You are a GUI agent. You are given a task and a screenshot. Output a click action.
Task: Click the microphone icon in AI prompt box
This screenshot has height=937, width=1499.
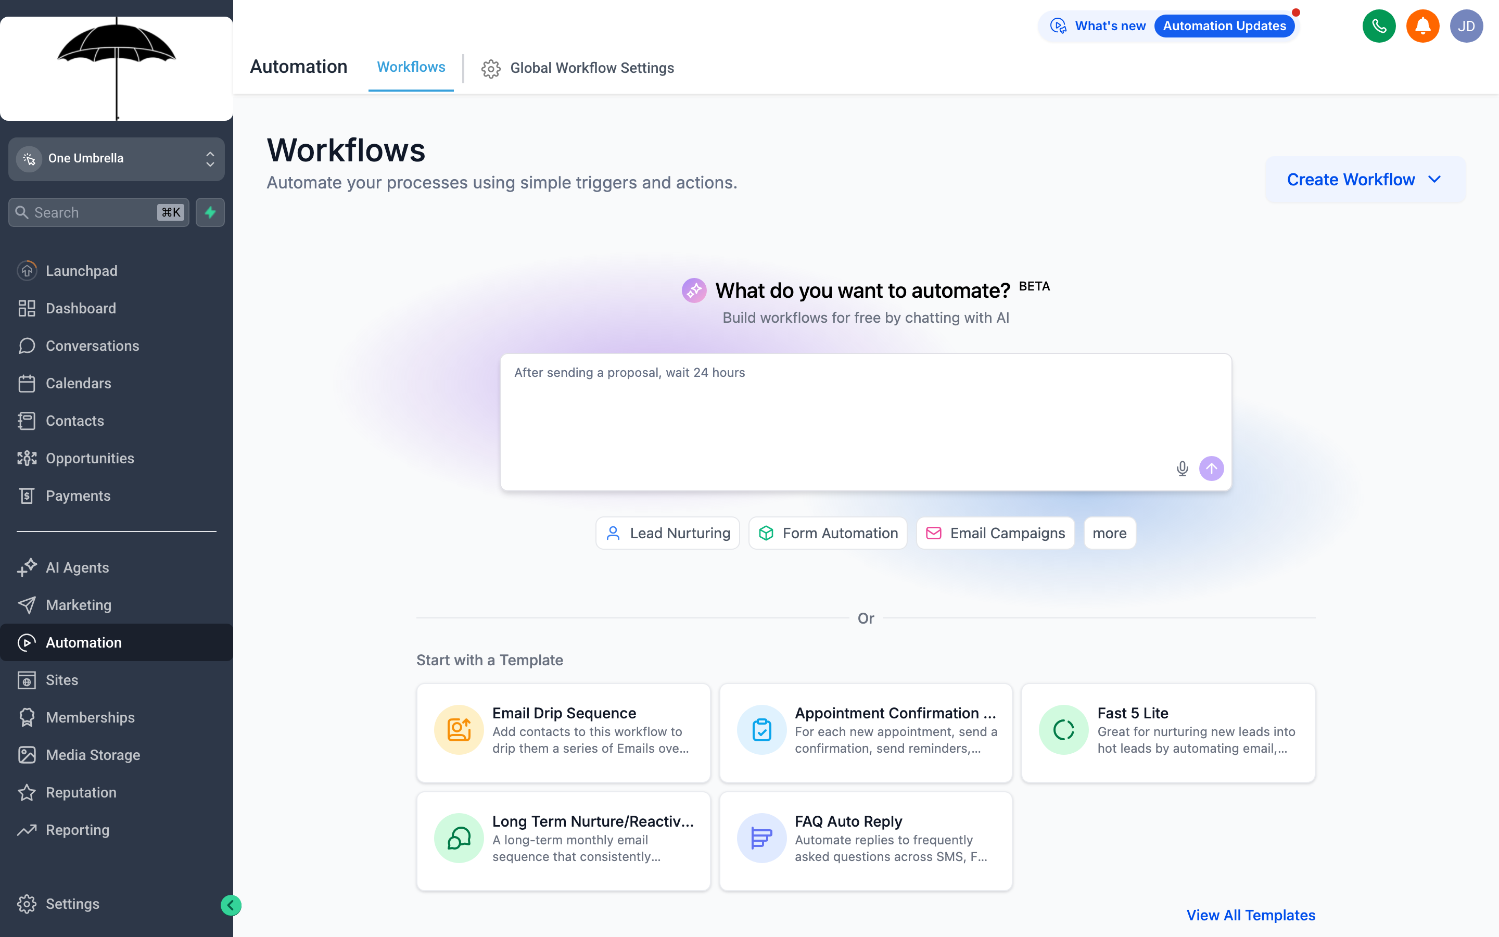(x=1182, y=468)
